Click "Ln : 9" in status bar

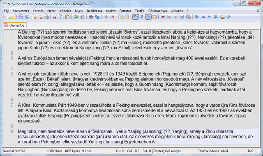pyautogui.click(x=120, y=151)
